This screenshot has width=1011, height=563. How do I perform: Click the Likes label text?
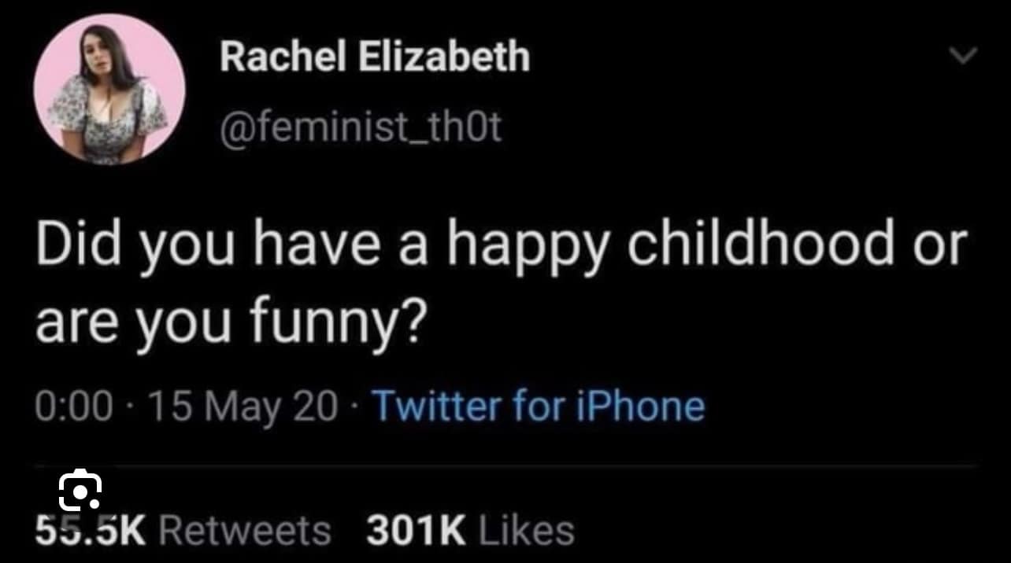[x=524, y=530]
